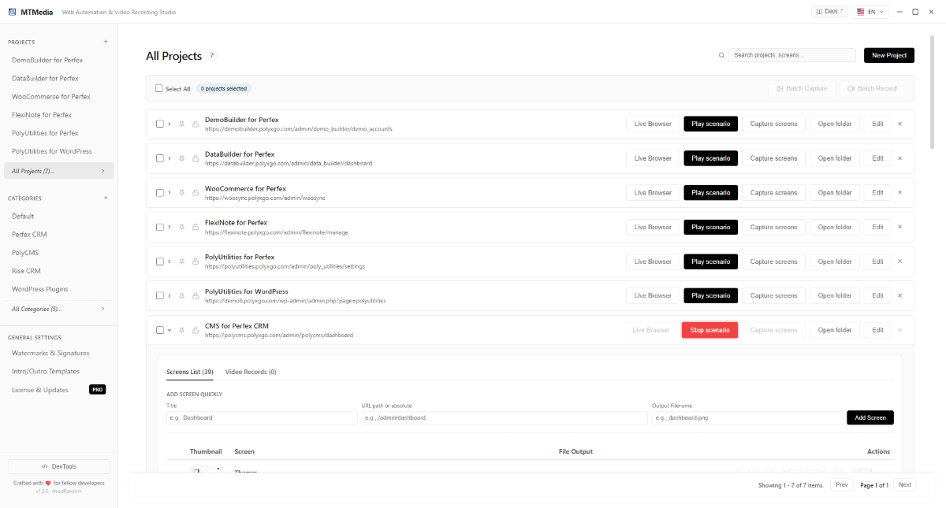946x508 pixels.
Task: Open the Docs link
Action: click(x=830, y=12)
